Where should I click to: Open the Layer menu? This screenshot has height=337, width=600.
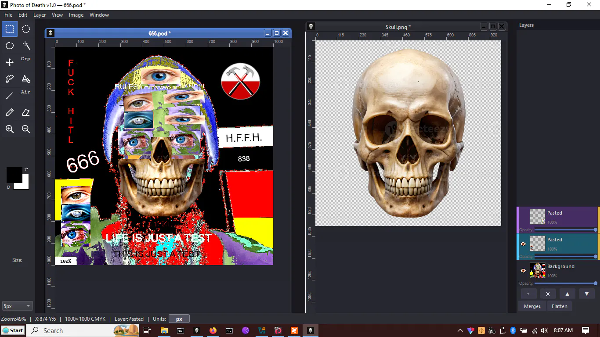tap(40, 14)
